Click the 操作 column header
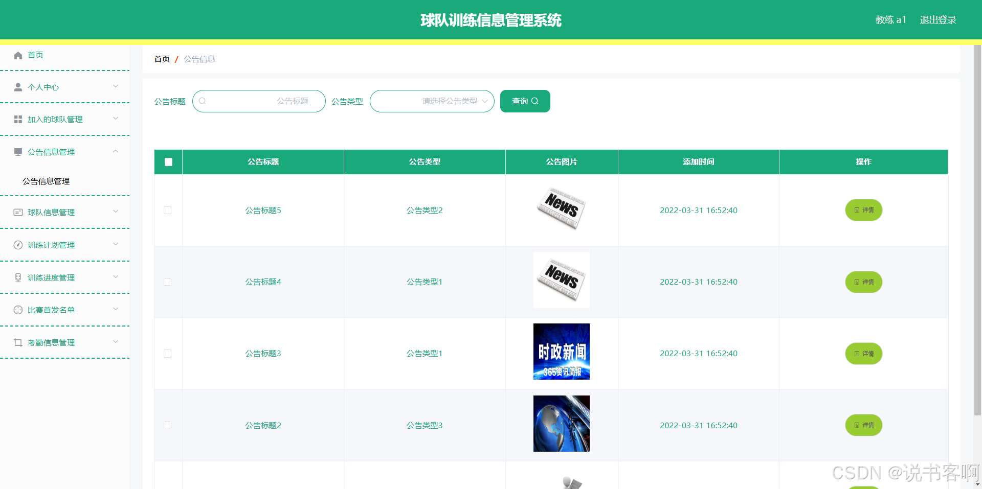Viewport: 982px width, 489px height. click(863, 162)
